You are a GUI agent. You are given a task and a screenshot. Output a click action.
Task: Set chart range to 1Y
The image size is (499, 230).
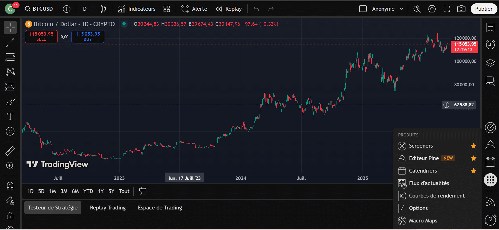pos(101,191)
